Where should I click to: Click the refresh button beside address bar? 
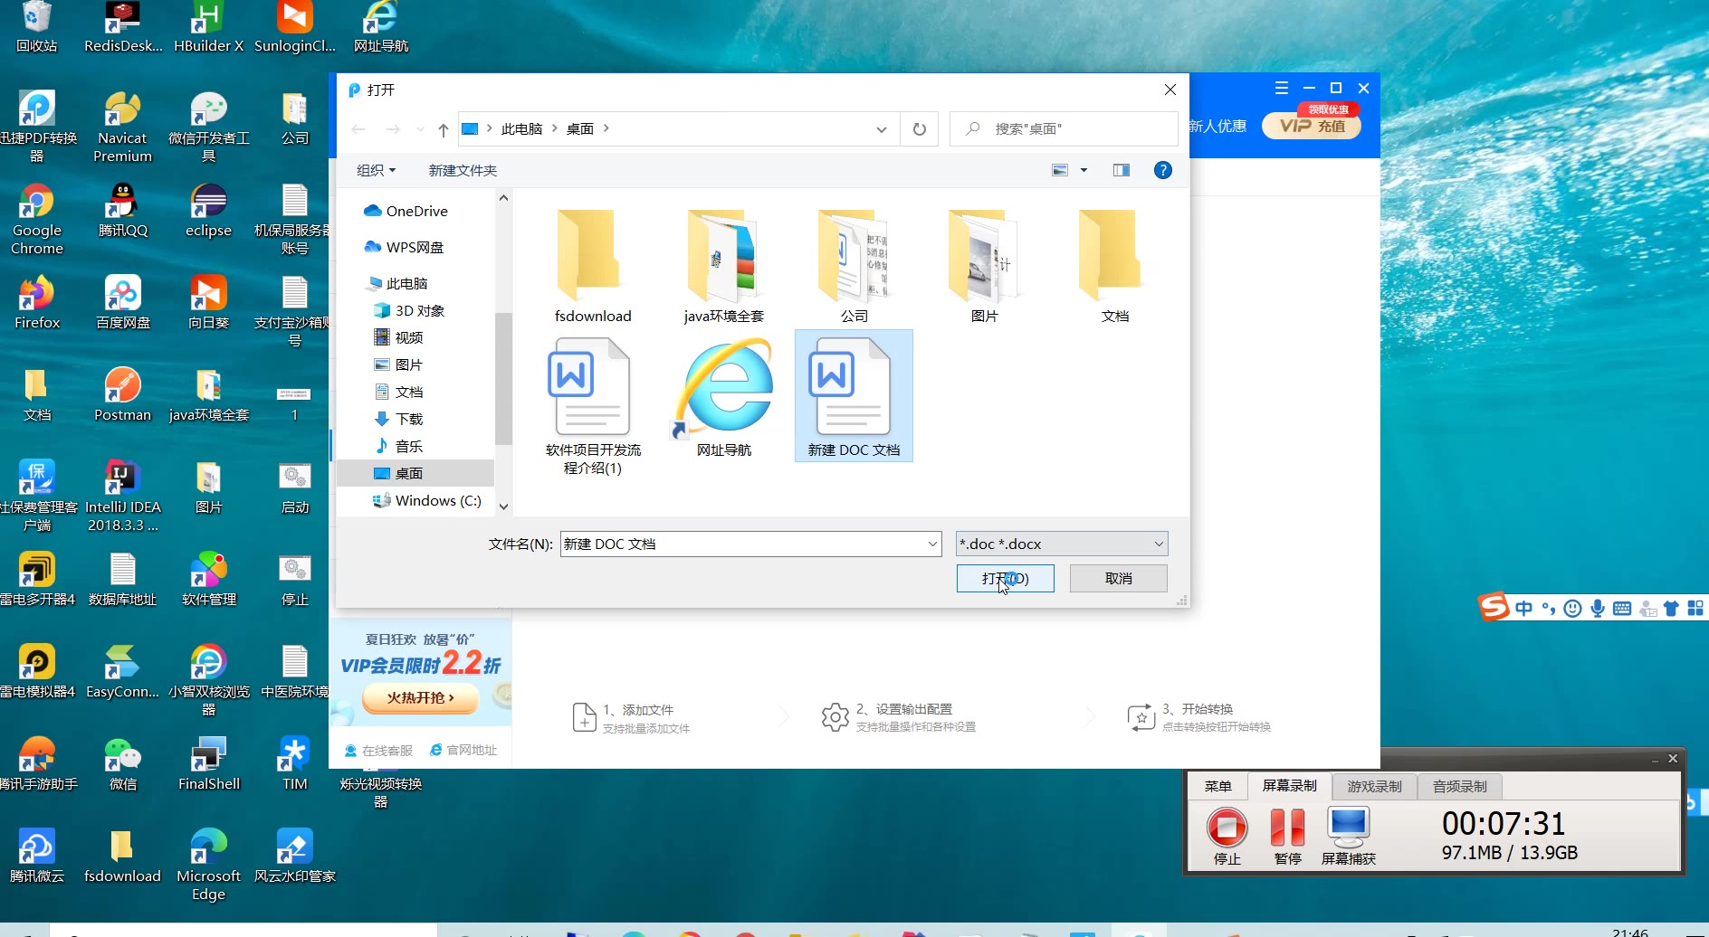pos(920,128)
